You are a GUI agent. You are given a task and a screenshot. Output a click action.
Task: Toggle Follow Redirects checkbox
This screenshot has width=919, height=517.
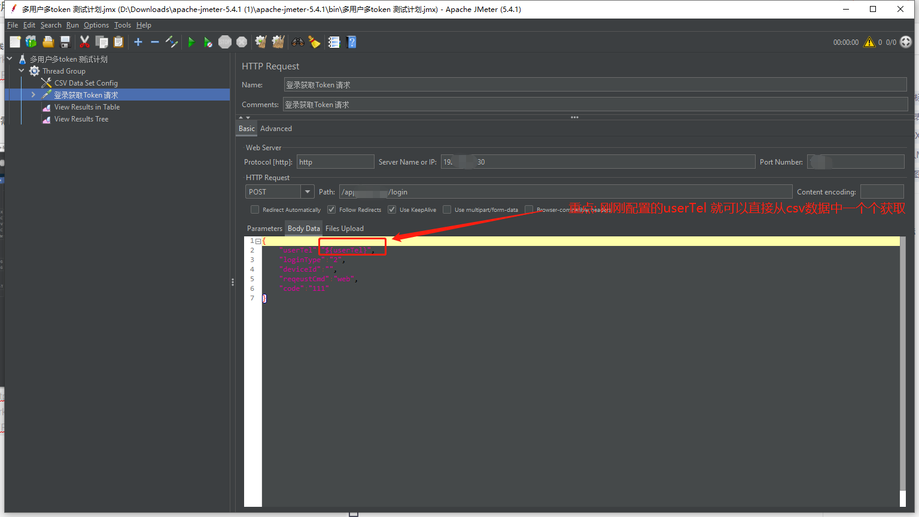tap(331, 209)
